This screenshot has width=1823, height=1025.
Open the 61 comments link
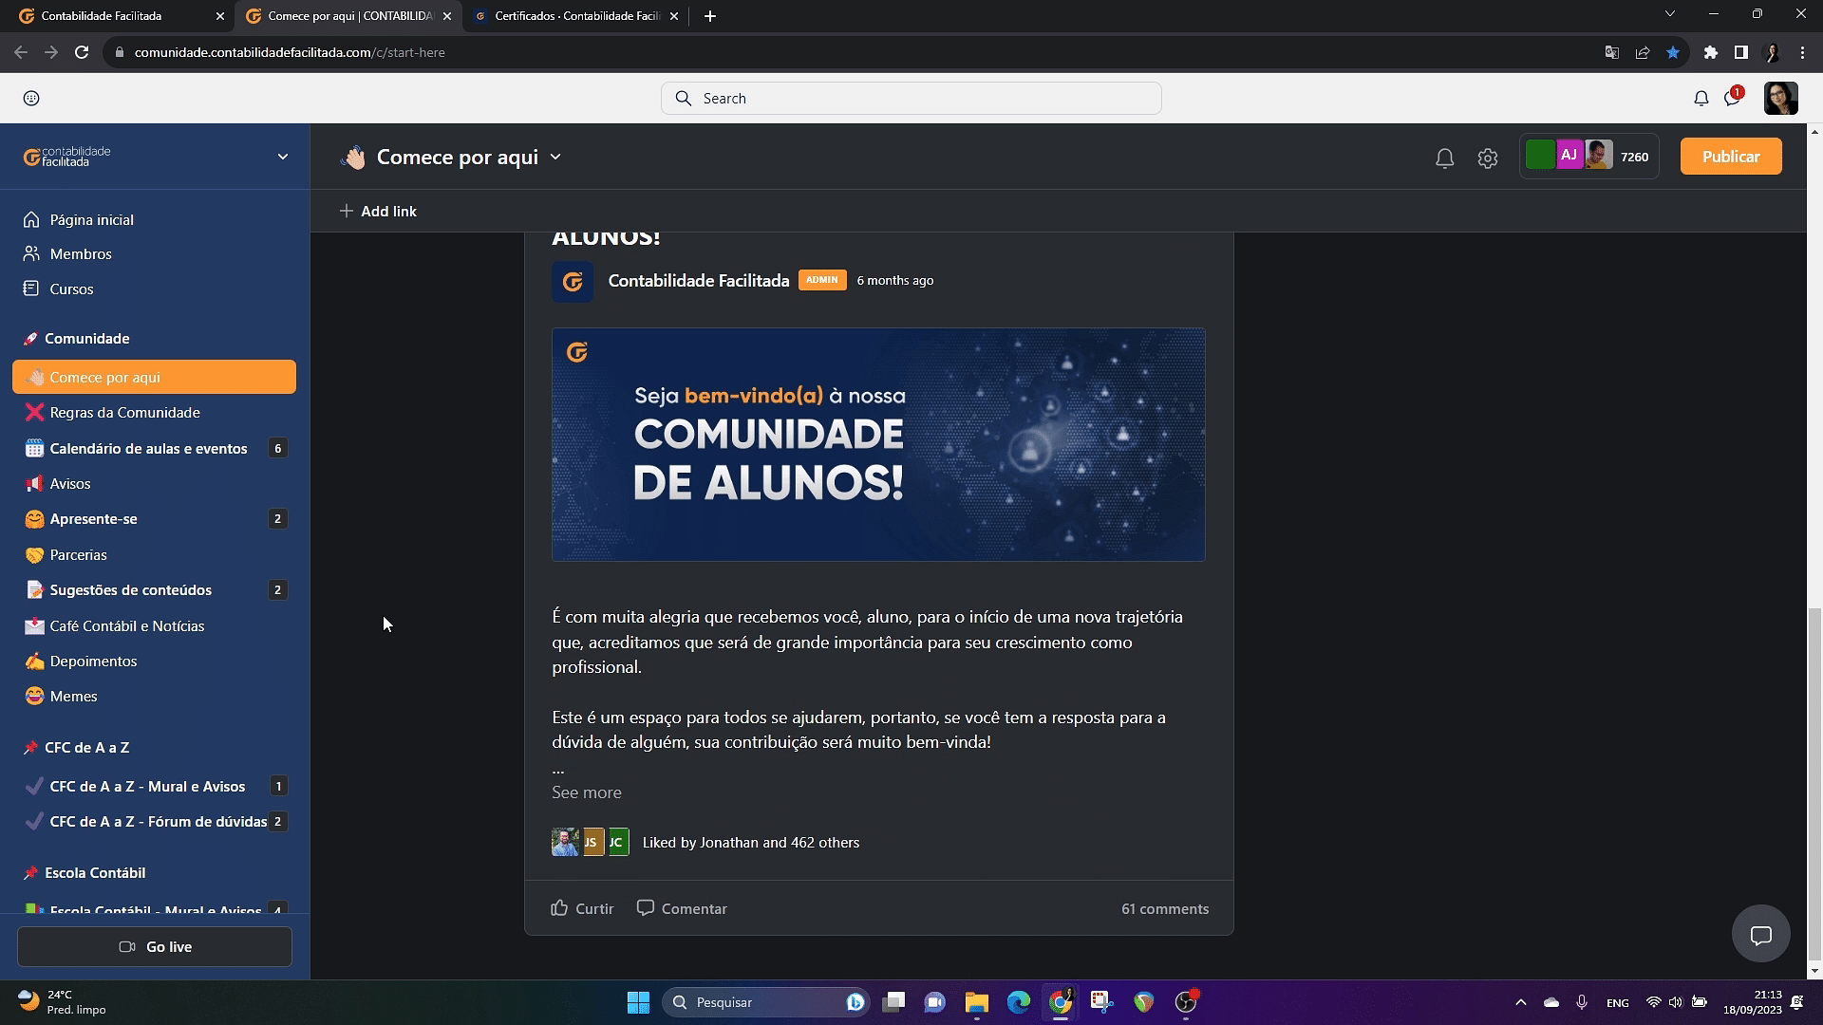click(x=1164, y=908)
